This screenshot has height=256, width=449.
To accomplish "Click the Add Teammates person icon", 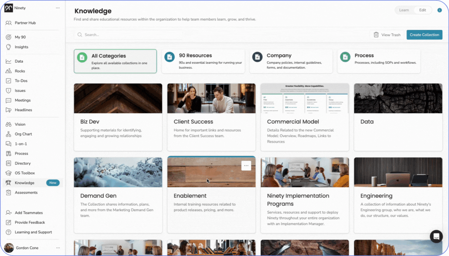I will [x=9, y=213].
